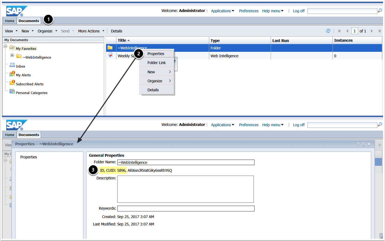Click the Subscribed Alerts icon
Viewport: 385px width, 241px height.
[12, 83]
